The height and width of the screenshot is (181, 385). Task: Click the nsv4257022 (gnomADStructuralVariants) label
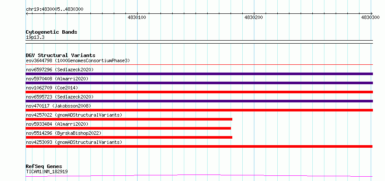coord(74,115)
